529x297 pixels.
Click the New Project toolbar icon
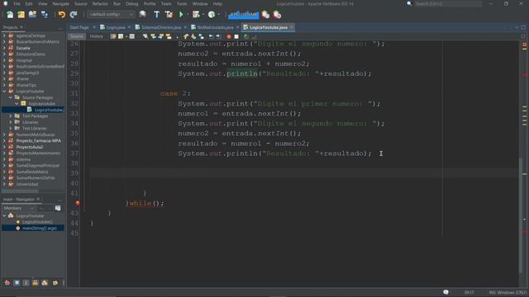(x=21, y=15)
